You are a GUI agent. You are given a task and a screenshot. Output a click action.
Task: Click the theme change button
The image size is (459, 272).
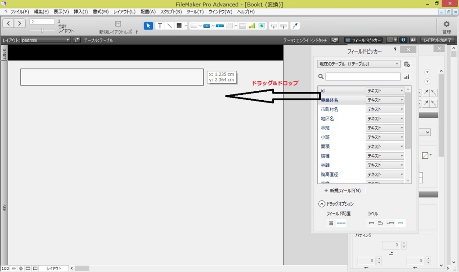coord(334,40)
